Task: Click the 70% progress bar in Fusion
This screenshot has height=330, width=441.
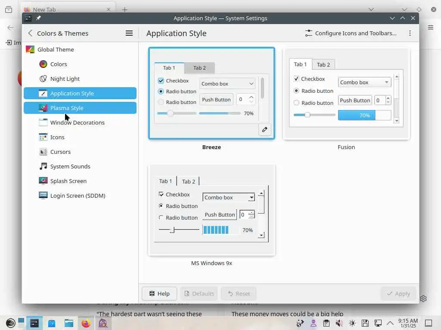Action: click(x=364, y=115)
